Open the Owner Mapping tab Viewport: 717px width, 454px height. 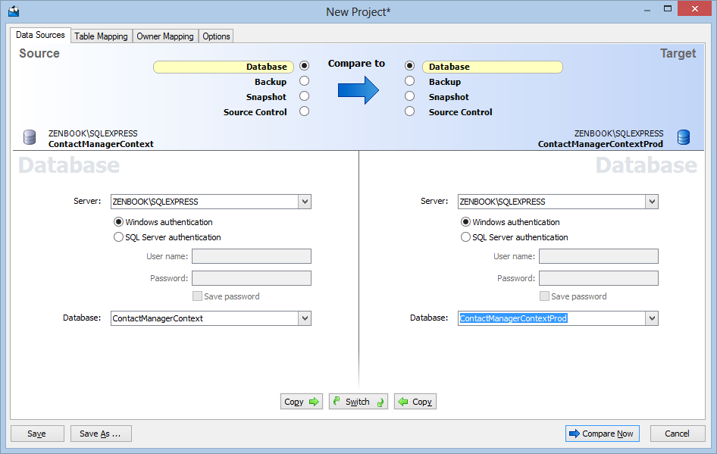tap(165, 36)
